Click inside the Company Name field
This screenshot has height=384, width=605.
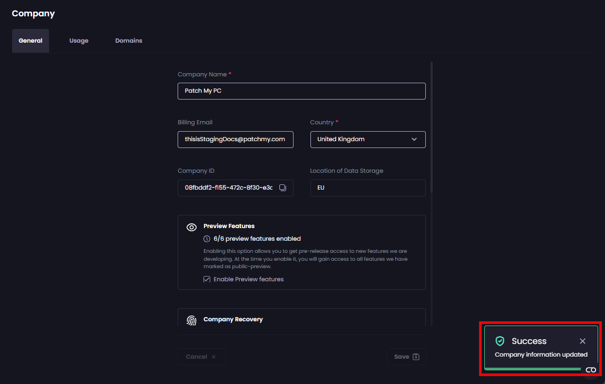[x=301, y=91]
